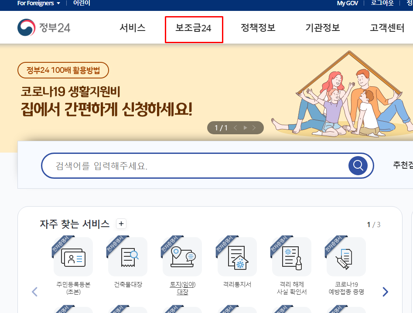
Task: Open the 고객센터 menu
Action: coord(387,27)
